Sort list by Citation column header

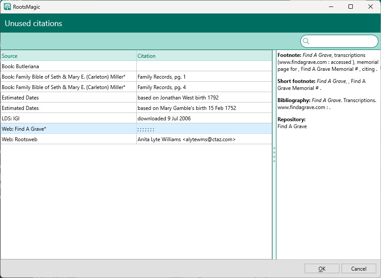pos(204,56)
